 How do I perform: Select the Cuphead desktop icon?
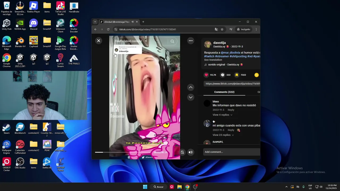[x=33, y=42]
